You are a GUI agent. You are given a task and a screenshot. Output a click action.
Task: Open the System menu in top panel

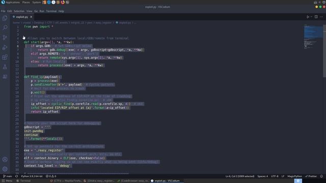[x=36, y=2]
